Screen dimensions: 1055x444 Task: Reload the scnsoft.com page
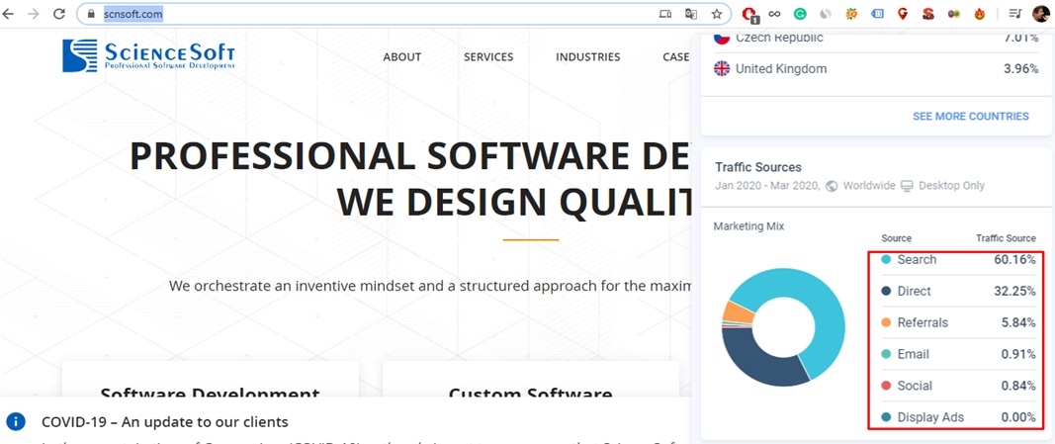59,14
